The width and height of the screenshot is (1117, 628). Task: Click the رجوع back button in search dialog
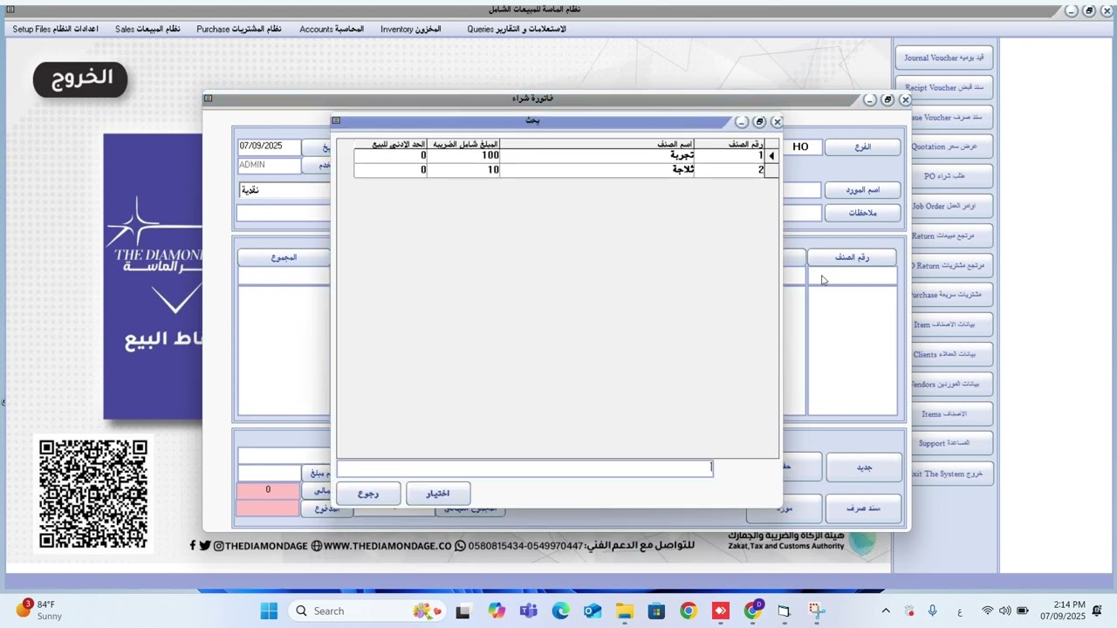tap(368, 494)
